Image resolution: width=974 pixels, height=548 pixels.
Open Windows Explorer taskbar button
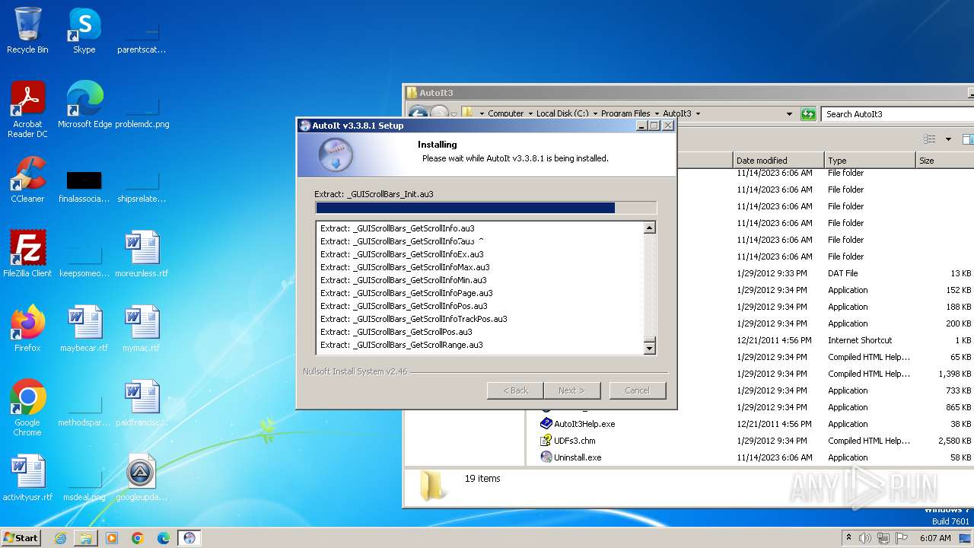pyautogui.click(x=86, y=538)
